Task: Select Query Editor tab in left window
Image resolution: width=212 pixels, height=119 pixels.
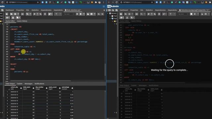Action: pyautogui.click(x=10, y=21)
